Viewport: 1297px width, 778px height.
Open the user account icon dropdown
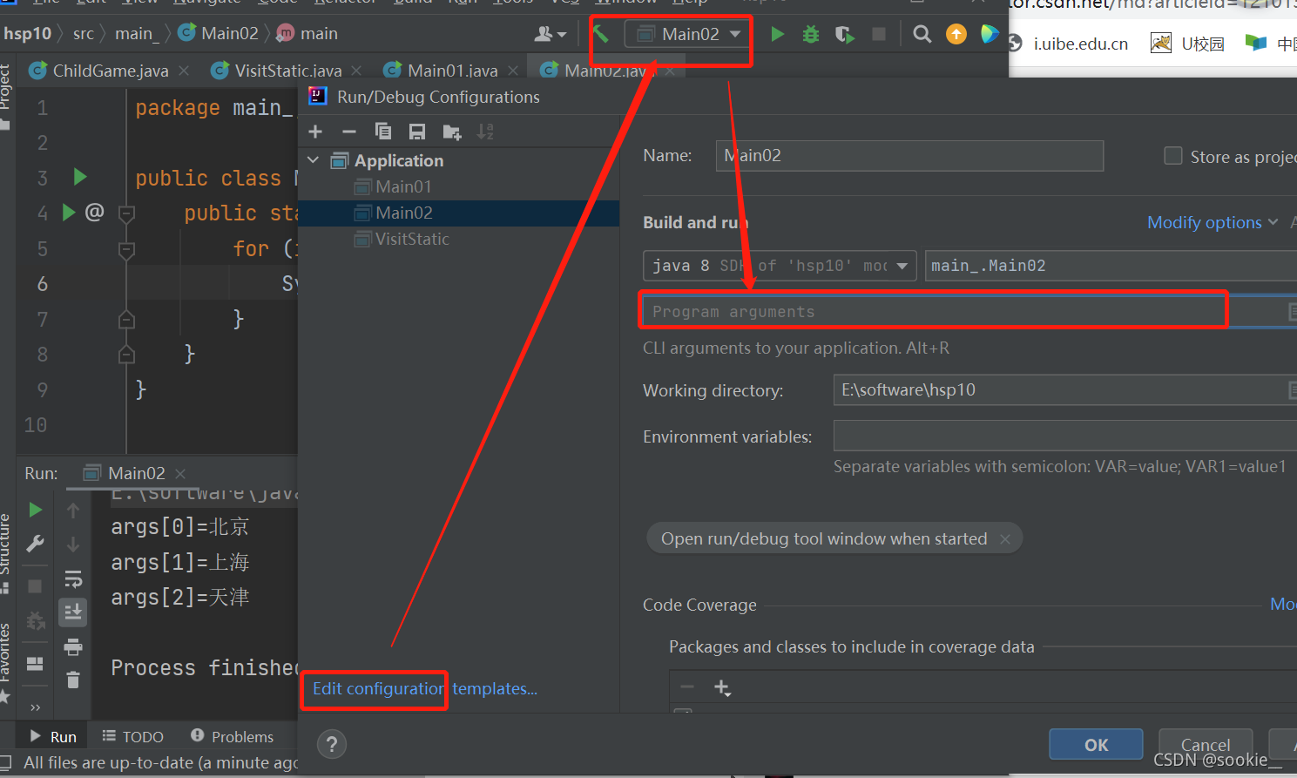click(x=550, y=34)
